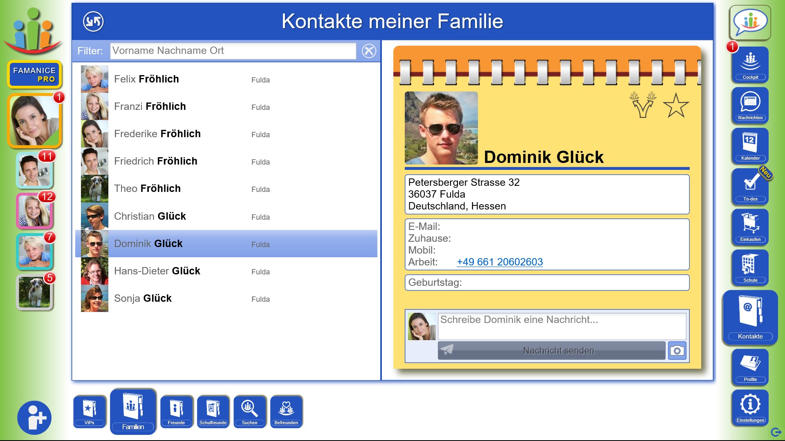Screen dimensions: 785x441
Task: Switch to the Schulfreunde tab
Action: tap(213, 411)
